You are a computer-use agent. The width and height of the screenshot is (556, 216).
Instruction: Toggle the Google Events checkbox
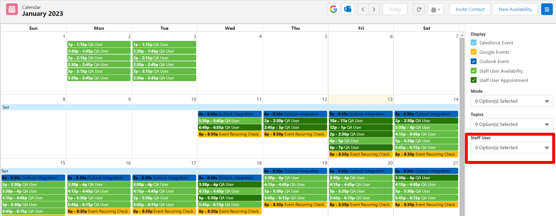tap(474, 52)
